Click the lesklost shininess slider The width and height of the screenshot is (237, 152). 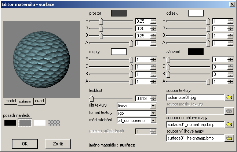[x=111, y=98]
